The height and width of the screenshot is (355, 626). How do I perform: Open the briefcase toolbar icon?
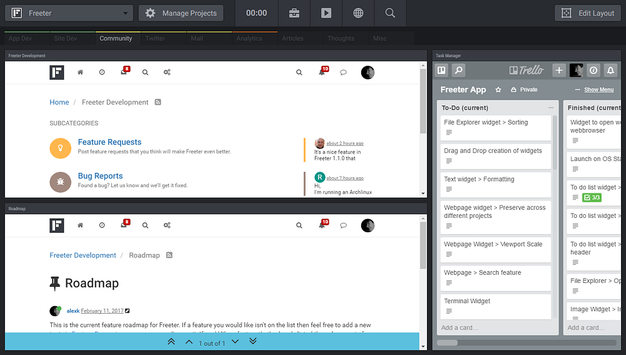[x=294, y=13]
